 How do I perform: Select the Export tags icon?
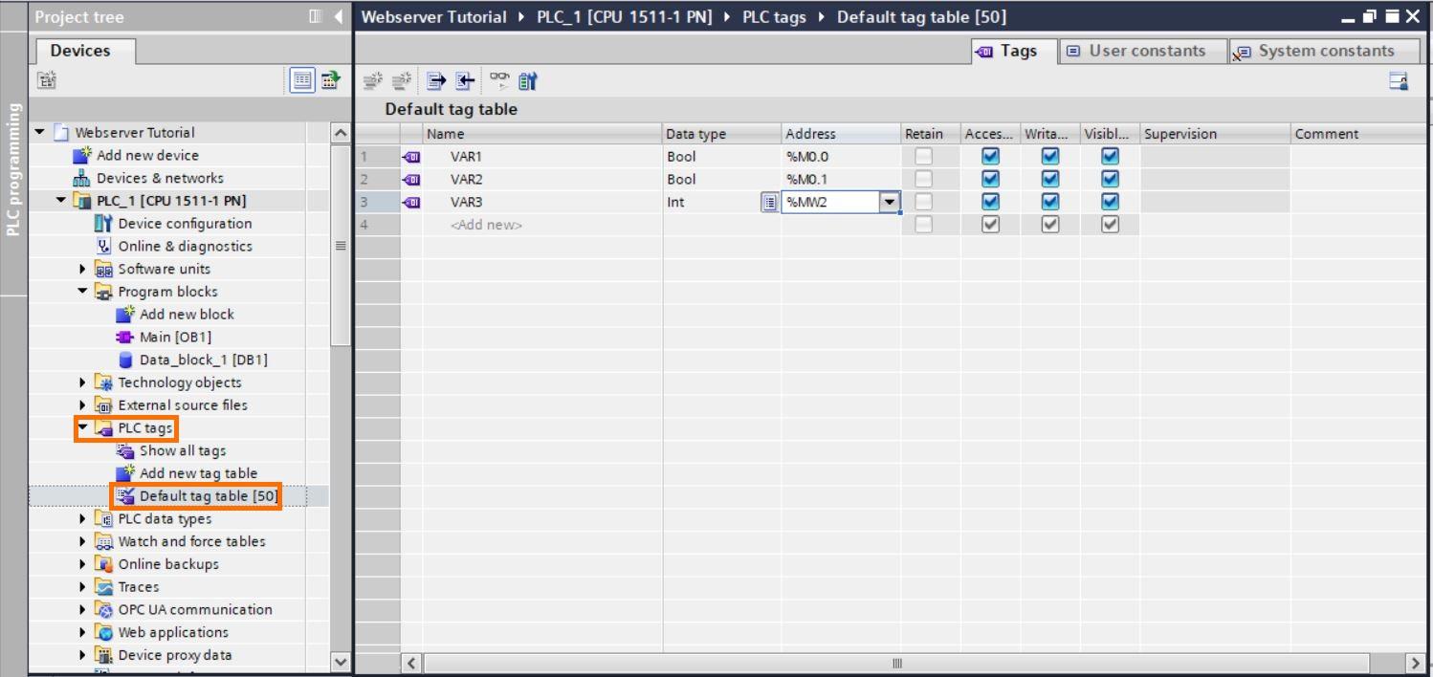click(436, 80)
